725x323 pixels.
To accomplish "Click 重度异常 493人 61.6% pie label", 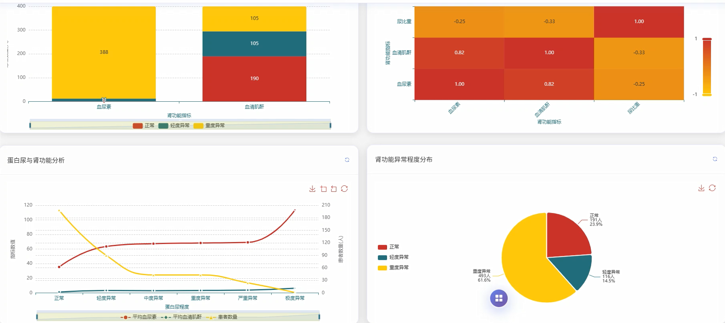I will (x=482, y=276).
